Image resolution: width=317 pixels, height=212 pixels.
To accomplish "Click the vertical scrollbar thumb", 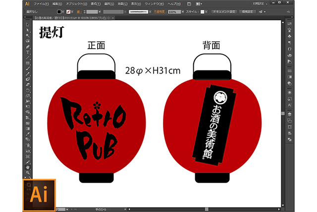I will coord(283,113).
